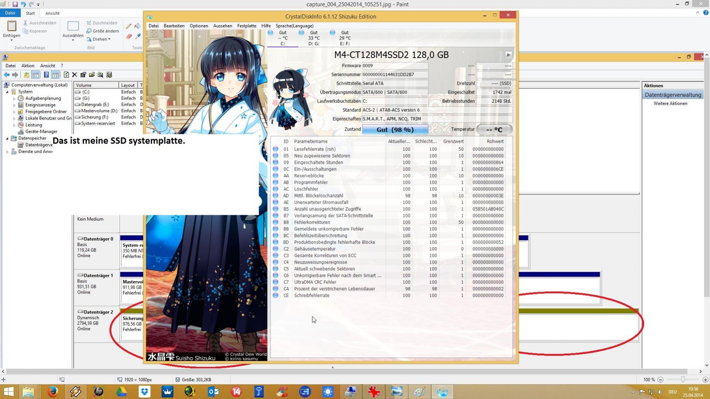The width and height of the screenshot is (710, 399).
Task: Expand the Ereignisanzeige tree node
Action: (14, 105)
